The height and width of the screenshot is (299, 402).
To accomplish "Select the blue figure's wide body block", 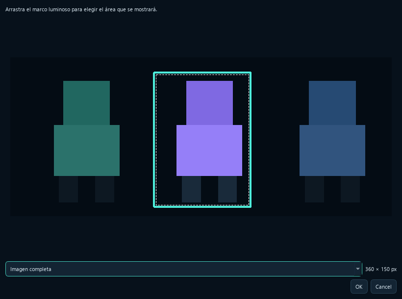I will (x=332, y=150).
